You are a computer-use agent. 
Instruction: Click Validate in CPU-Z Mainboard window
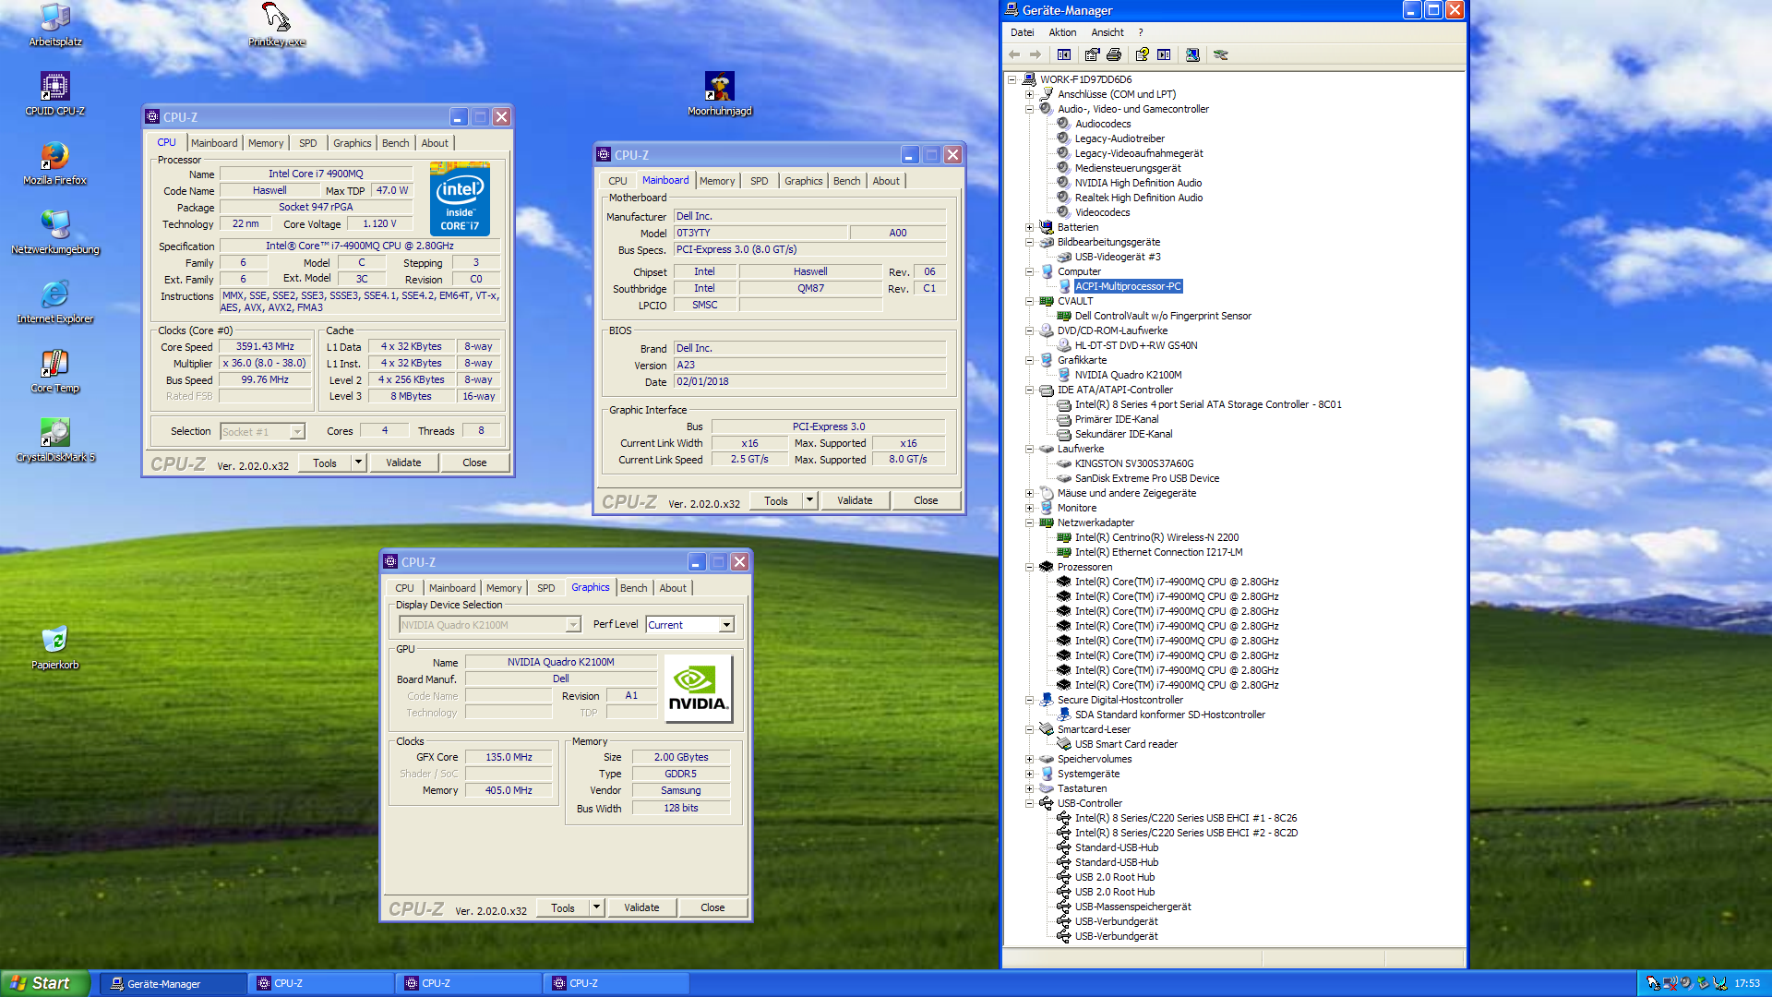coord(855,500)
